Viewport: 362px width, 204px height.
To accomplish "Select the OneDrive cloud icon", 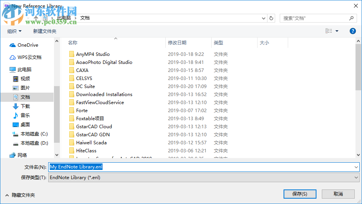I will pyautogui.click(x=13, y=45).
